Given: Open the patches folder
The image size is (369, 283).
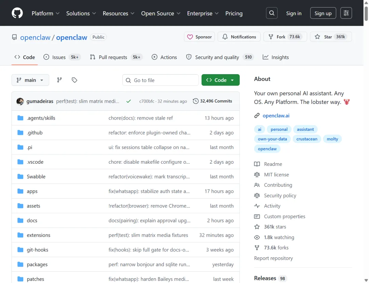Looking at the screenshot, I should click(x=35, y=279).
